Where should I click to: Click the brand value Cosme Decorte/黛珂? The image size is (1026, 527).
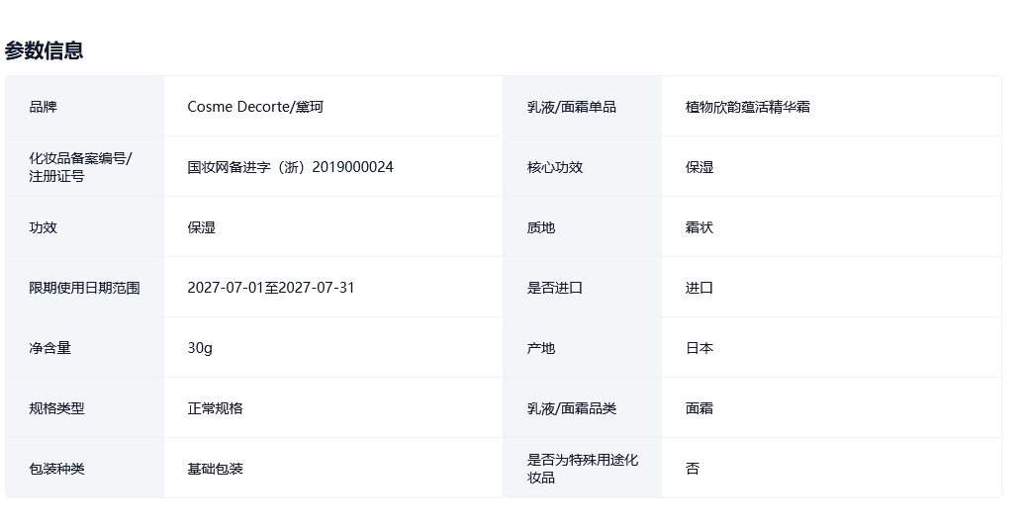tap(255, 107)
